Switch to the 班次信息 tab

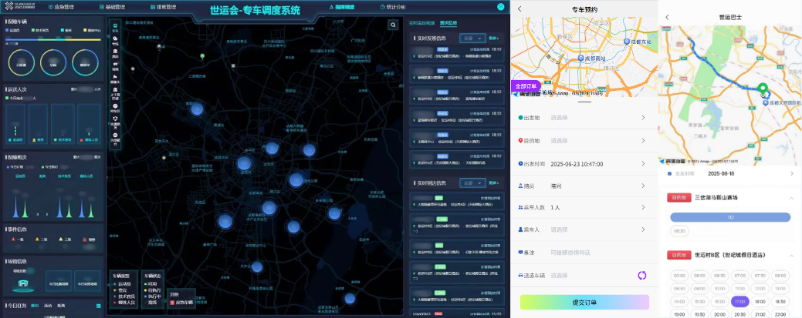[x=449, y=23]
